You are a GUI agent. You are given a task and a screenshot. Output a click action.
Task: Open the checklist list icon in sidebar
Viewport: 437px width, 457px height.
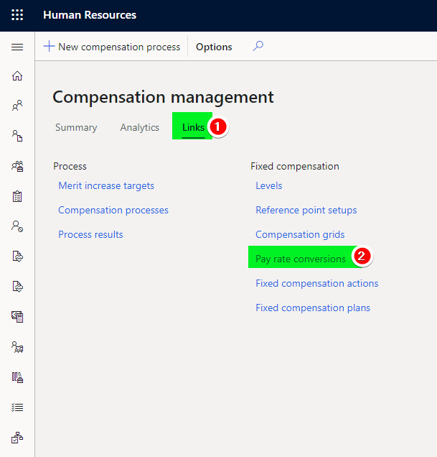click(17, 407)
